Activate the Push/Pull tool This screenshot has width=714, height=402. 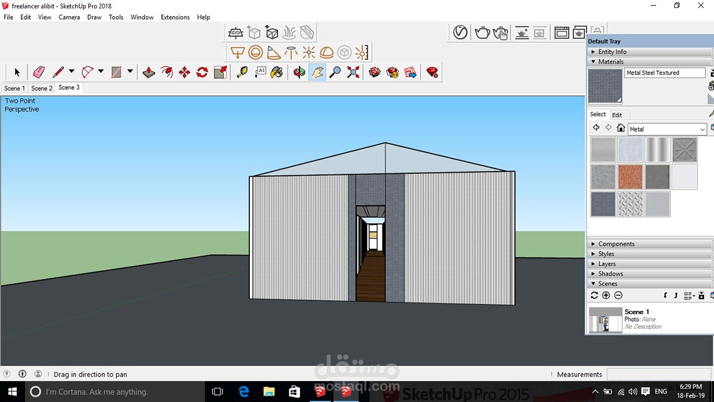[x=149, y=72]
